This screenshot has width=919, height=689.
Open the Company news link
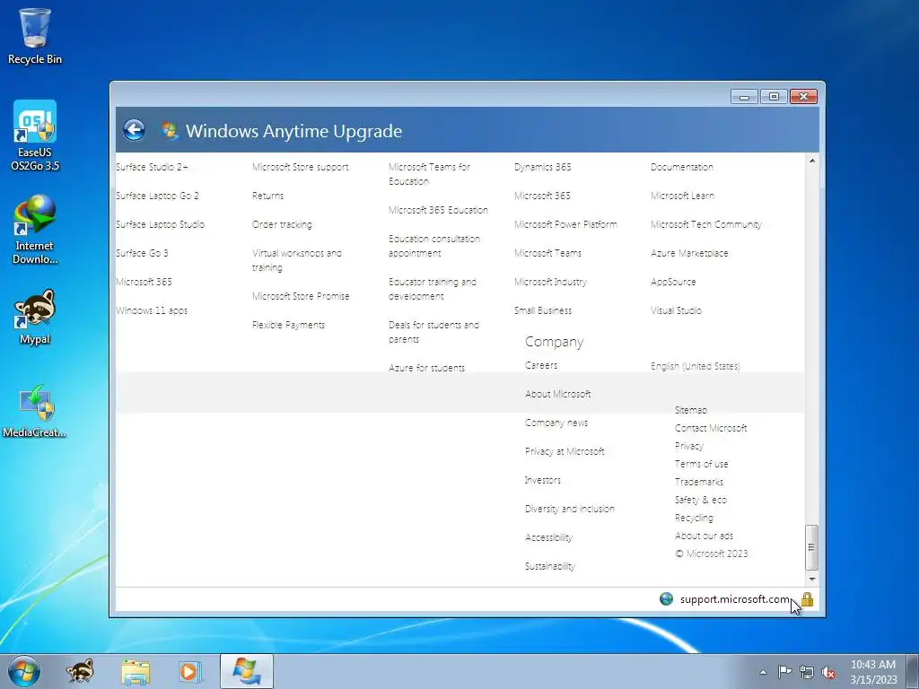pyautogui.click(x=556, y=423)
